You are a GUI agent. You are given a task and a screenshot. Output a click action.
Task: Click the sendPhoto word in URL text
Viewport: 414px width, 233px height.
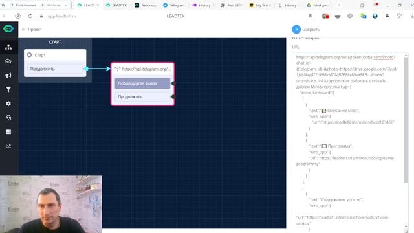point(384,57)
